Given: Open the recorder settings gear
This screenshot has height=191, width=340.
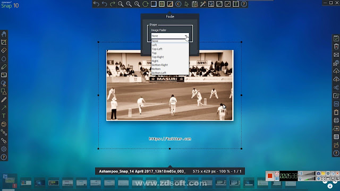Looking at the screenshot, I should tap(328, 173).
